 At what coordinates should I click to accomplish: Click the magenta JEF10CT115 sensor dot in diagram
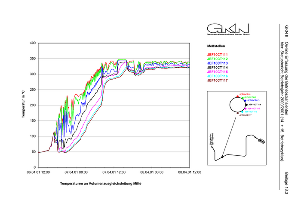[x=245, y=109]
